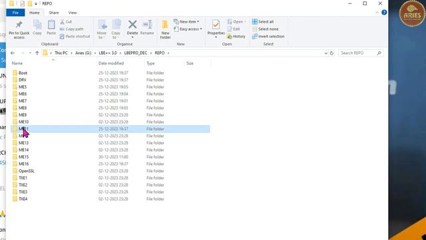This screenshot has height=240, width=426.
Task: Open the Easy access dropdown
Action: pyautogui.click(x=188, y=29)
